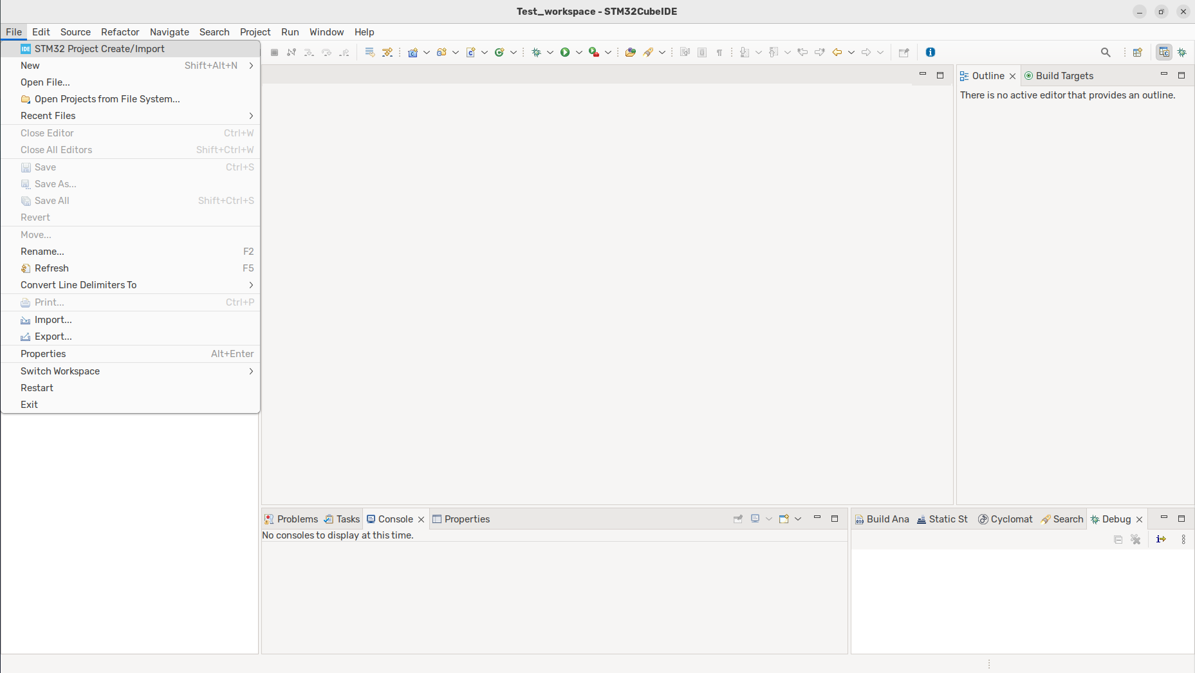This screenshot has width=1195, height=673.
Task: Expand the Search flashlight dropdown arrow
Action: pyautogui.click(x=662, y=53)
